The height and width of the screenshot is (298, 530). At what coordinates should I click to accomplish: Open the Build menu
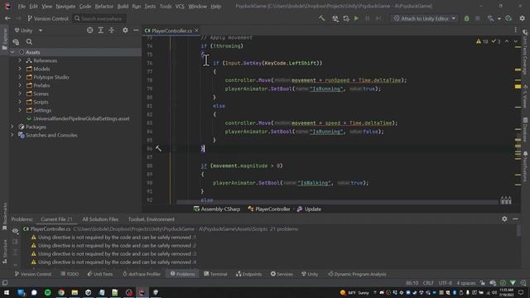pyautogui.click(x=123, y=6)
